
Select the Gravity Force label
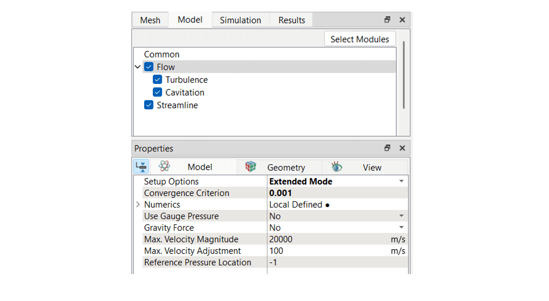pos(169,228)
